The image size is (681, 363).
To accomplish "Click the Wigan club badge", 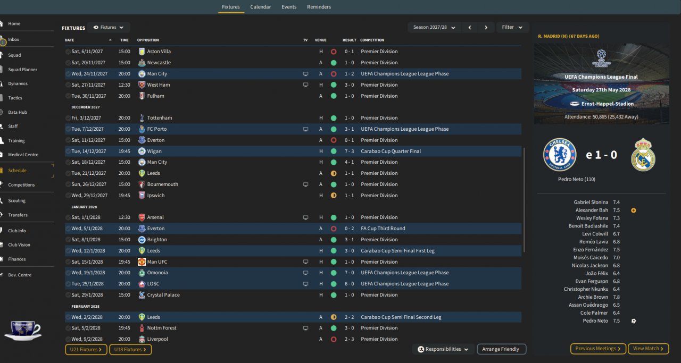I will (142, 151).
